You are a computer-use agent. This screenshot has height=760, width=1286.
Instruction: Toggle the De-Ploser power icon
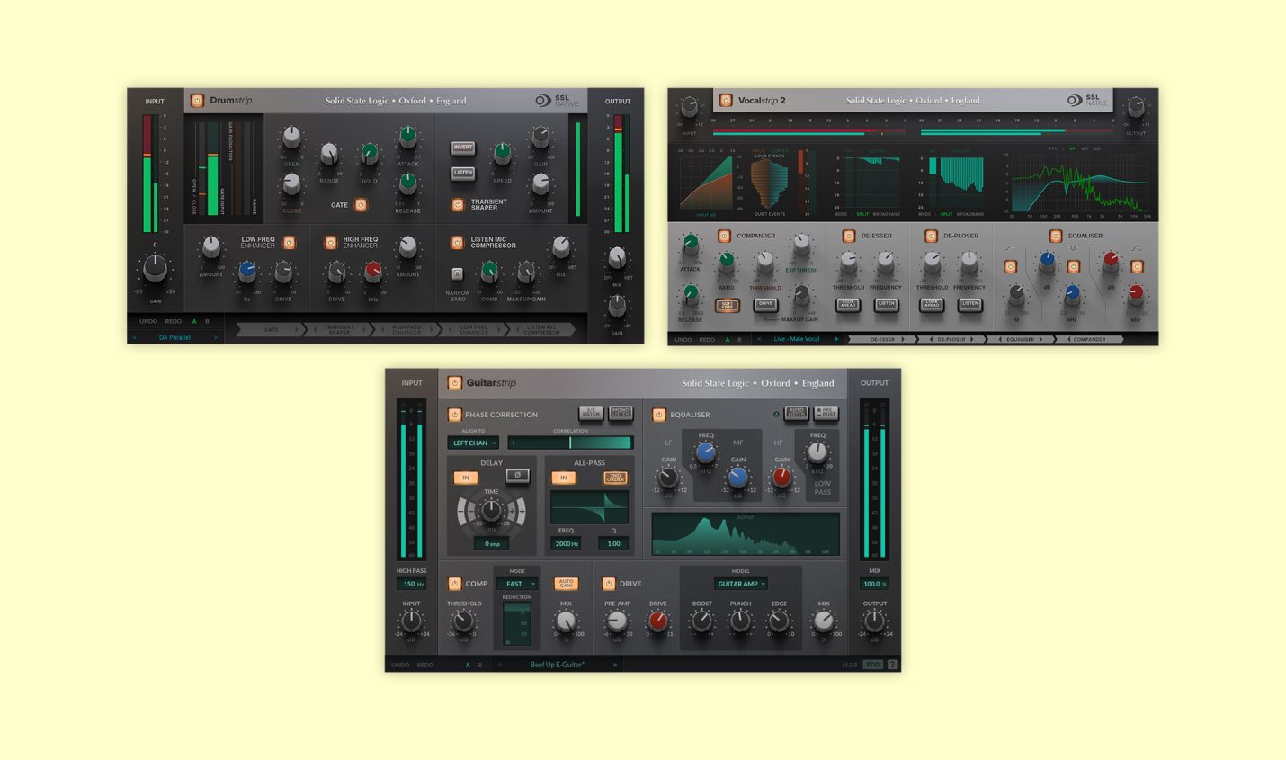pyautogui.click(x=931, y=237)
